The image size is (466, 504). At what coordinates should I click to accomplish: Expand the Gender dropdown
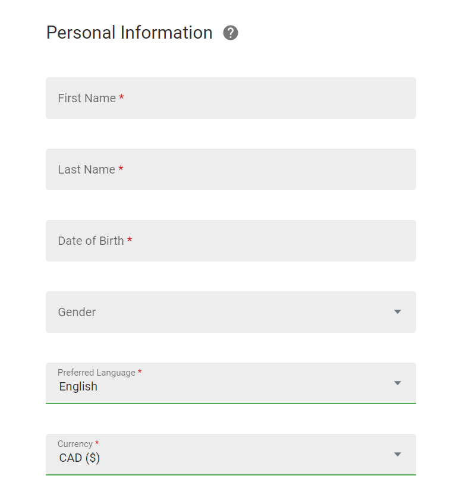pos(231,312)
